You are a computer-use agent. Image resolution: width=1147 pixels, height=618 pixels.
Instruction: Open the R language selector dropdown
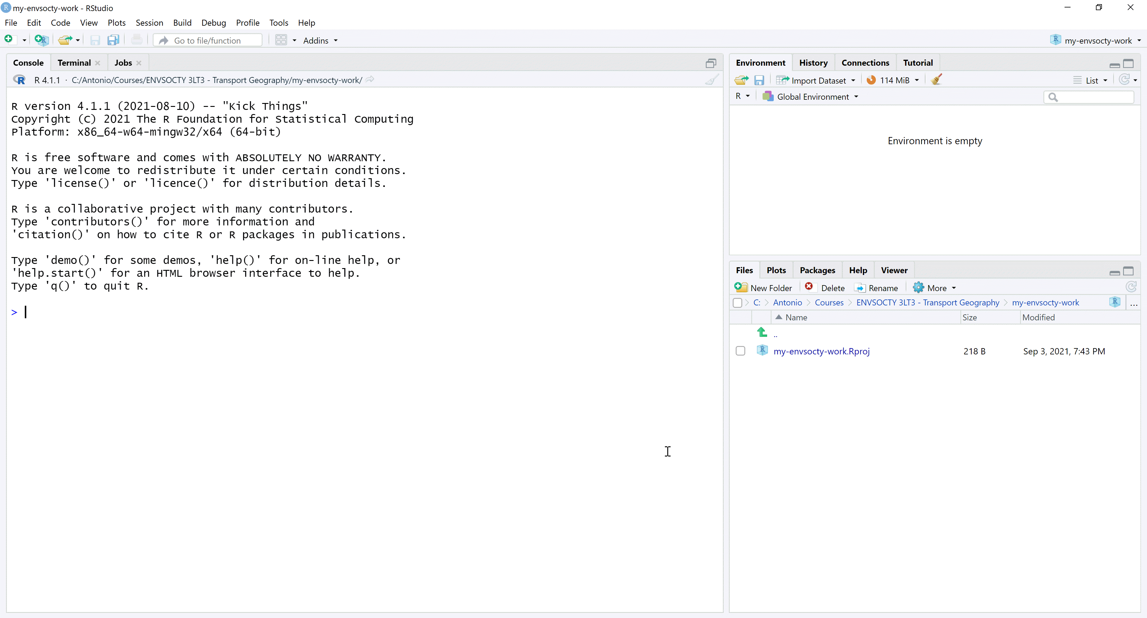point(742,96)
